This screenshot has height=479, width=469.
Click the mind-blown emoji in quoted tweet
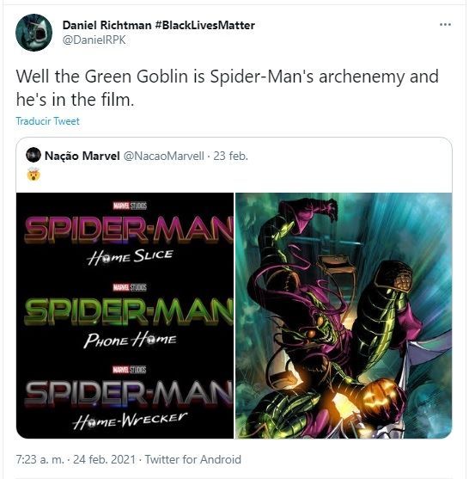(33, 175)
